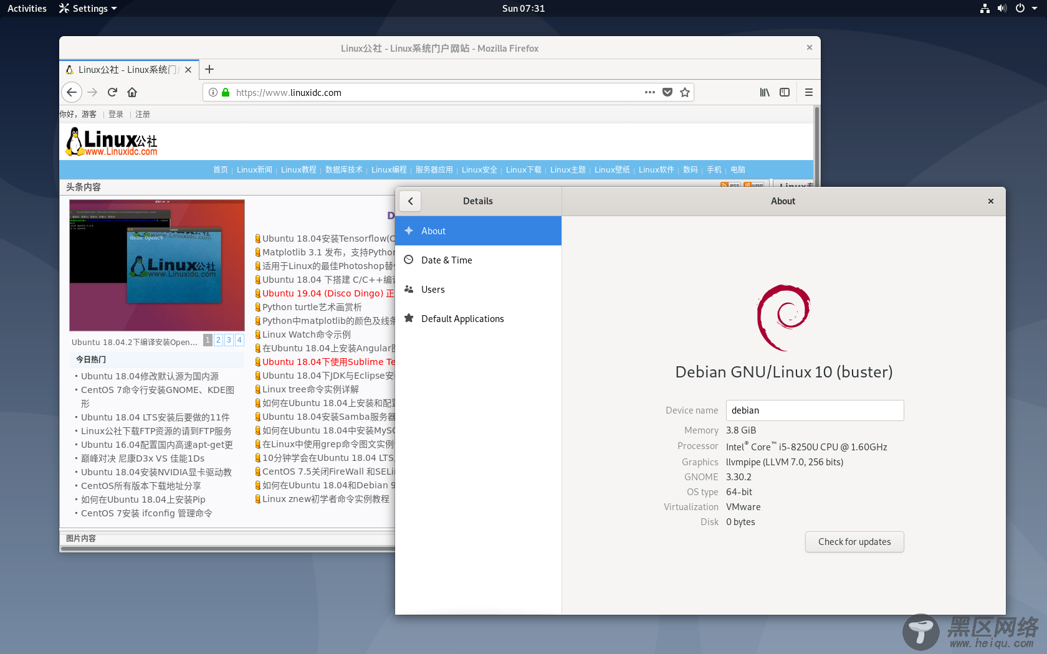Open Linux软件 navigation link
The height and width of the screenshot is (654, 1047).
coord(656,169)
